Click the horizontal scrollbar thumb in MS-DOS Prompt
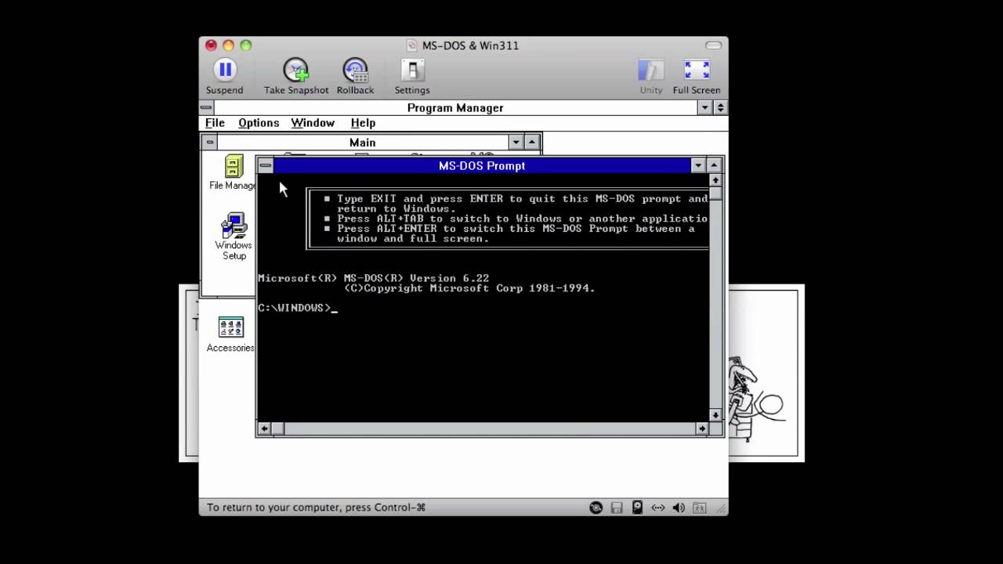1003x564 pixels. 278,428
